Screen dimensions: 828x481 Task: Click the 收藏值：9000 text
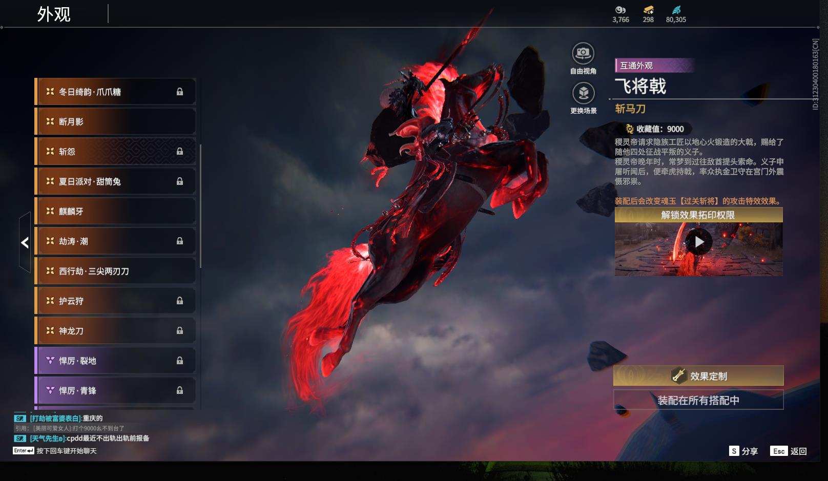pyautogui.click(x=660, y=129)
